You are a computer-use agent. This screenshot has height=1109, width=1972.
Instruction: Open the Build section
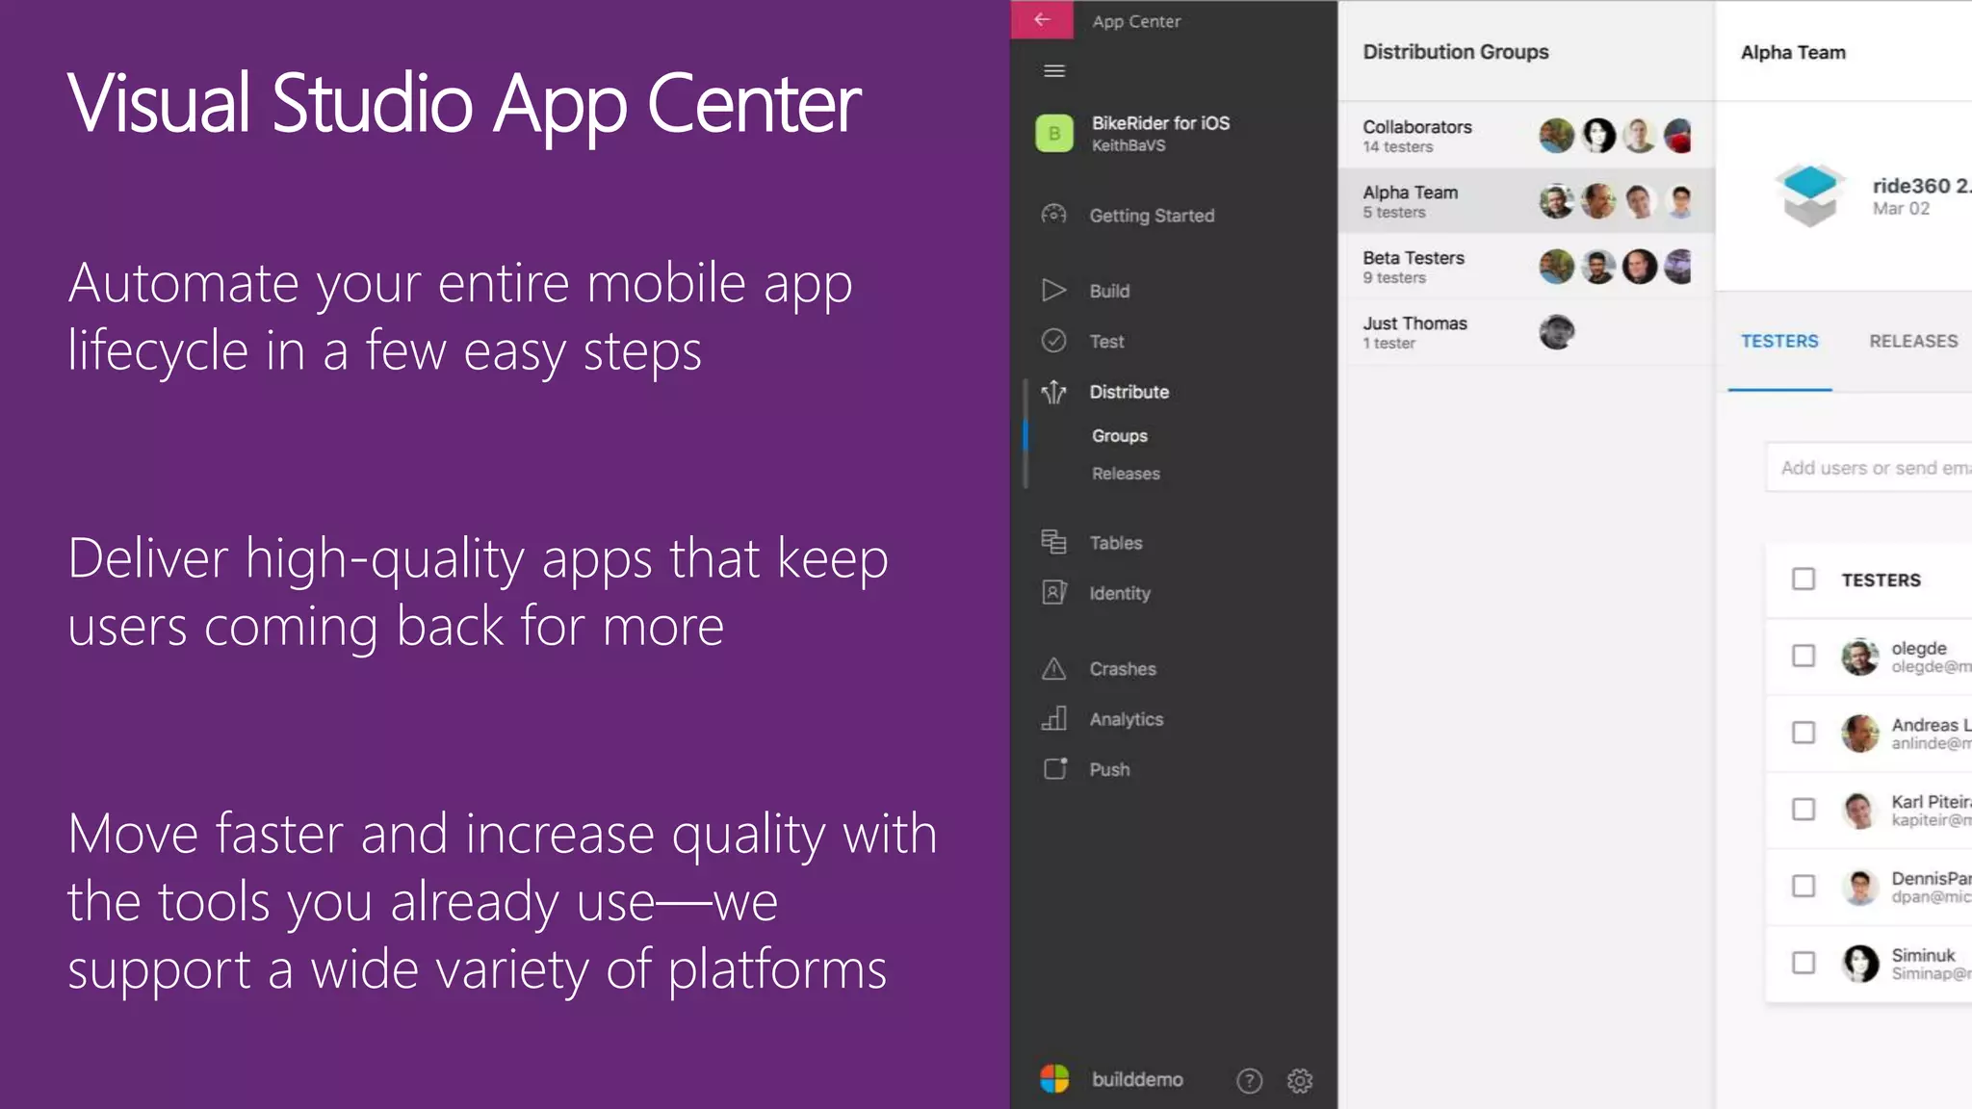(1109, 291)
